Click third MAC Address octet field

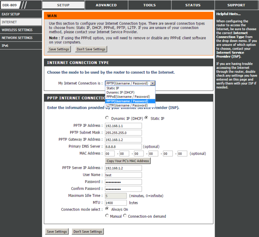[139, 154]
